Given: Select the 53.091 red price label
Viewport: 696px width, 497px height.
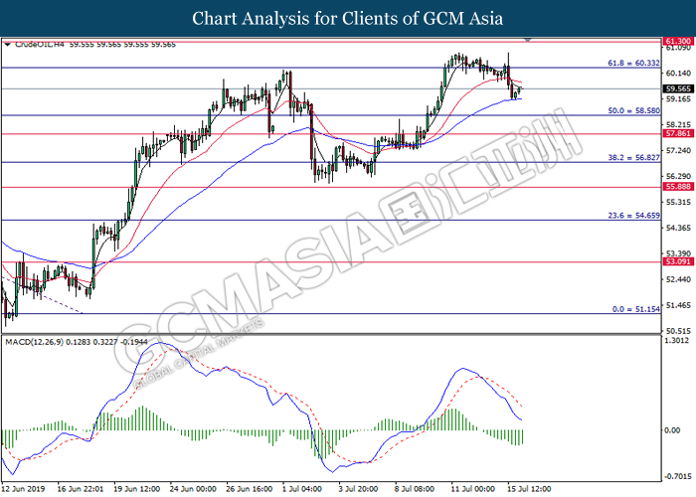Looking at the screenshot, I should coord(678,261).
